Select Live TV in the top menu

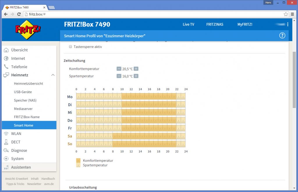tap(188, 24)
